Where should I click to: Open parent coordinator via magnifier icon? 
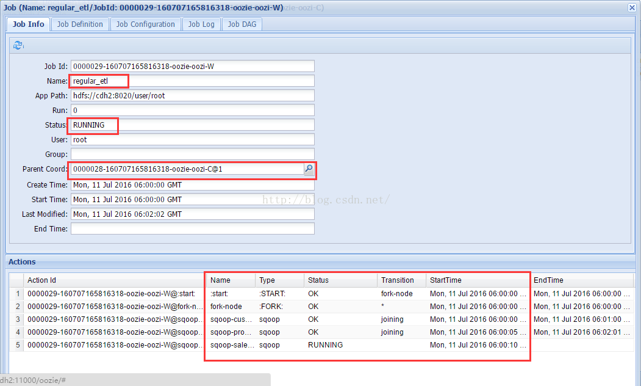[x=309, y=169]
